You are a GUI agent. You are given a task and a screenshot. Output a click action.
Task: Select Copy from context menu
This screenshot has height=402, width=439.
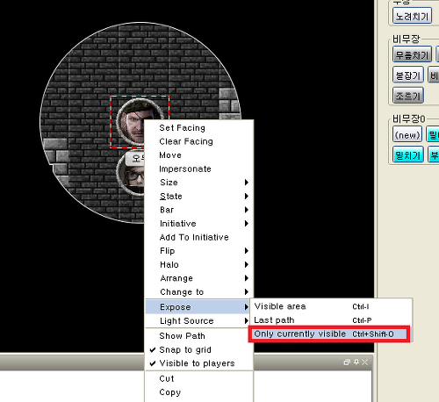pyautogui.click(x=199, y=392)
